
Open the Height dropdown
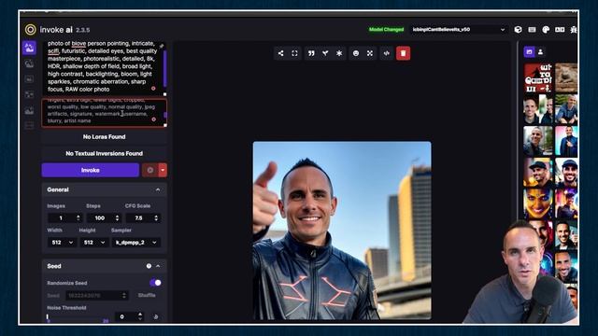tap(93, 243)
